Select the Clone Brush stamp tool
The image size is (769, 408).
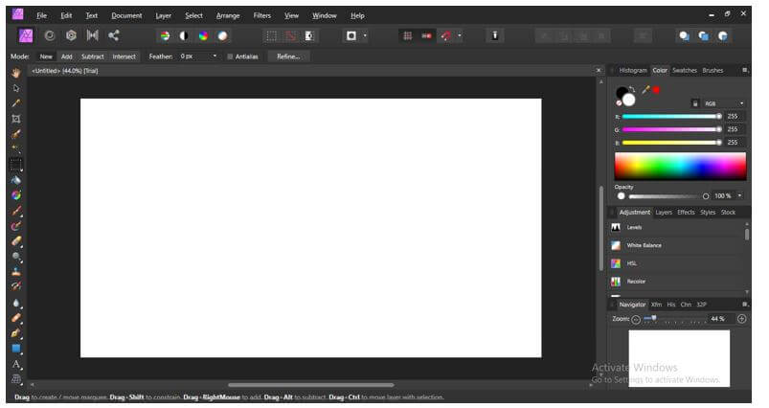tap(16, 271)
